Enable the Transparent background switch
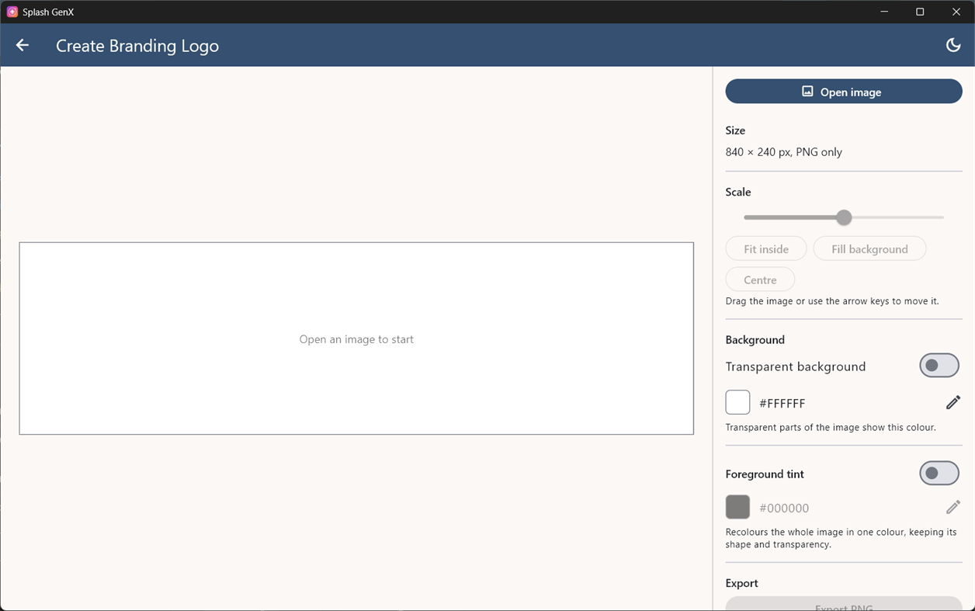The image size is (975, 611). [x=939, y=366]
